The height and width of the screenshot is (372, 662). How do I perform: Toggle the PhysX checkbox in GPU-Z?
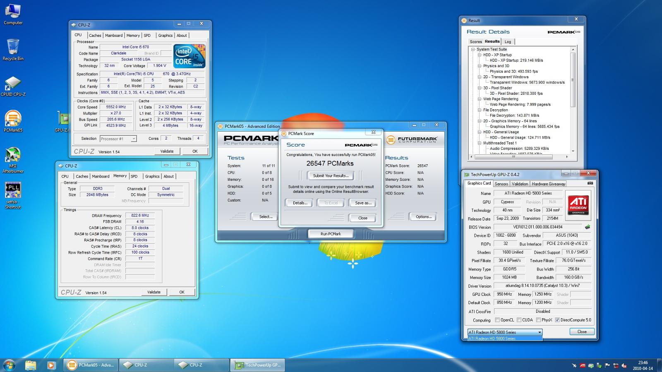pyautogui.click(x=538, y=320)
